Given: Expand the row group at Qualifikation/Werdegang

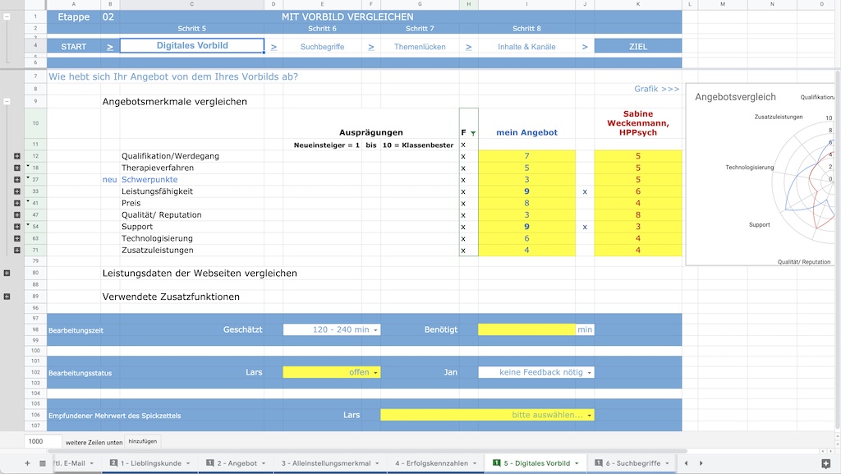Looking at the screenshot, I should tap(17, 156).
